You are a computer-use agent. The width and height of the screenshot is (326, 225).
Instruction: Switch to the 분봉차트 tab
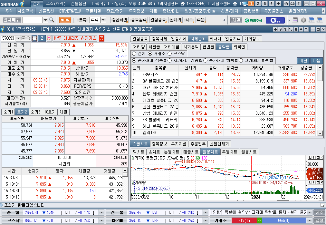coord(171,152)
